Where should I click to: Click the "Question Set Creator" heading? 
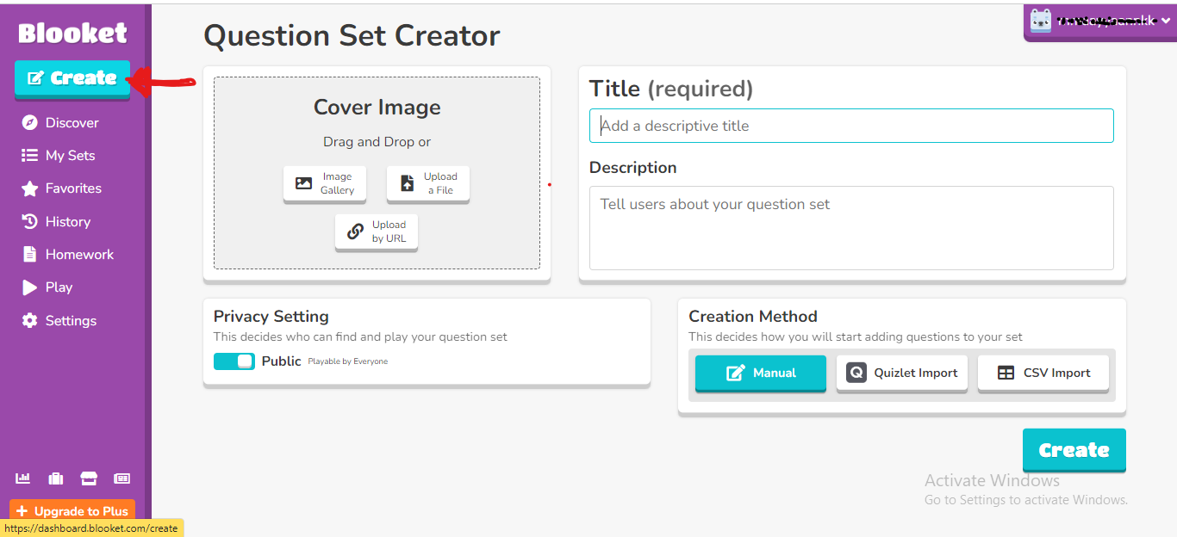tap(352, 35)
